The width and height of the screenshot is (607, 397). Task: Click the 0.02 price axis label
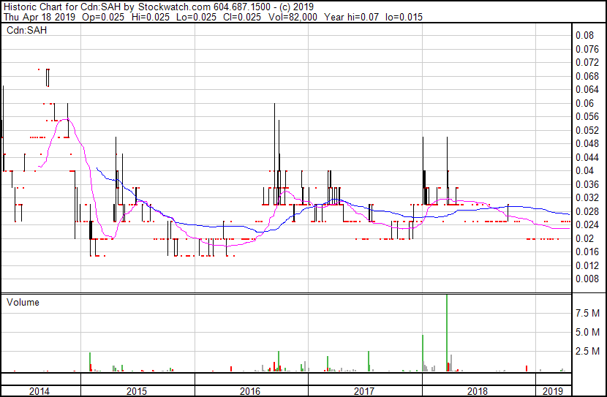click(x=584, y=239)
